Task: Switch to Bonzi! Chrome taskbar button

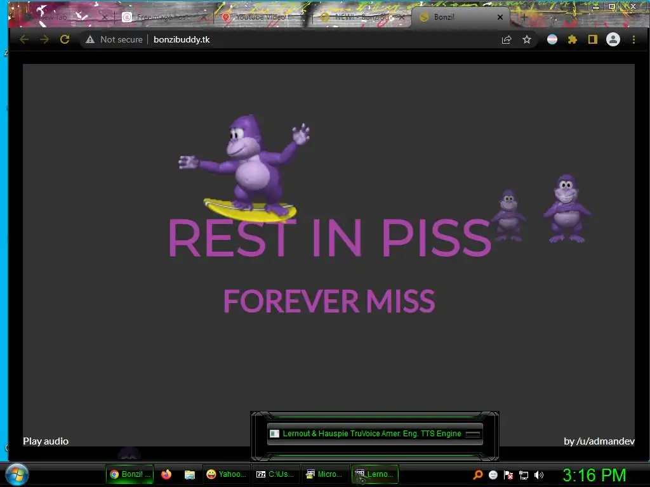Action: tap(129, 474)
